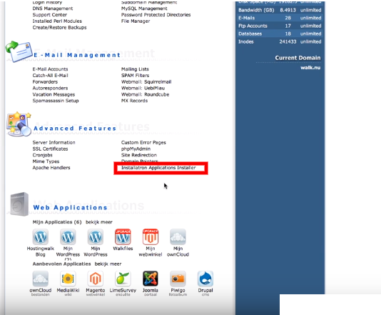Open Installed Perl Modules
Viewport: 381px width, 315px height.
click(x=57, y=21)
